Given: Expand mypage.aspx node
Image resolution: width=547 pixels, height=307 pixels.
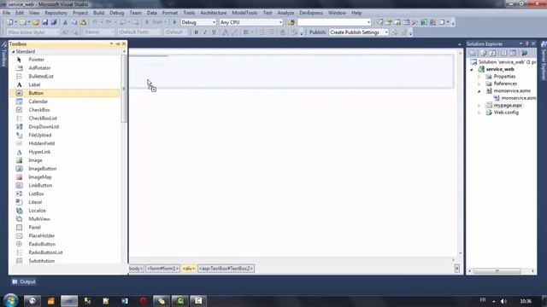Looking at the screenshot, I should point(479,105).
